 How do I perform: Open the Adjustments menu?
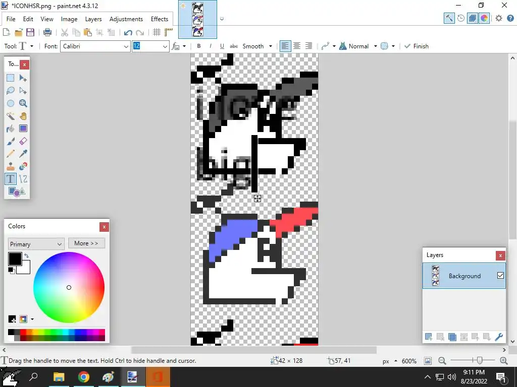126,19
